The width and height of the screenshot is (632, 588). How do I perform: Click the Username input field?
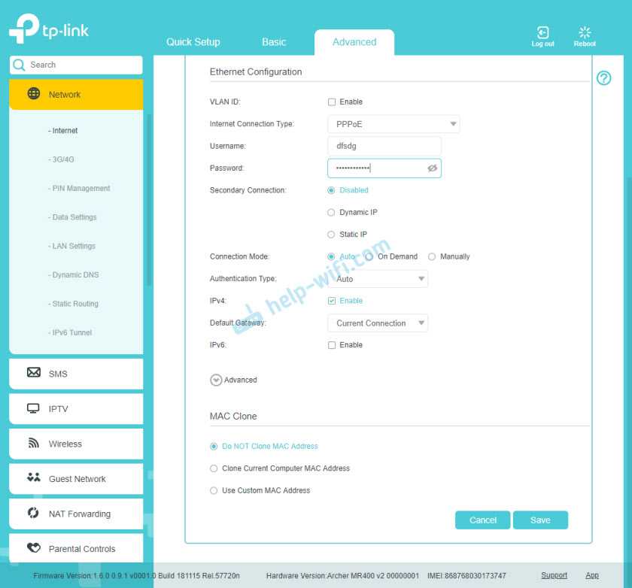click(x=384, y=146)
